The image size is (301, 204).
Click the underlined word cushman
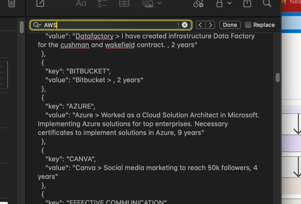tap(75, 45)
